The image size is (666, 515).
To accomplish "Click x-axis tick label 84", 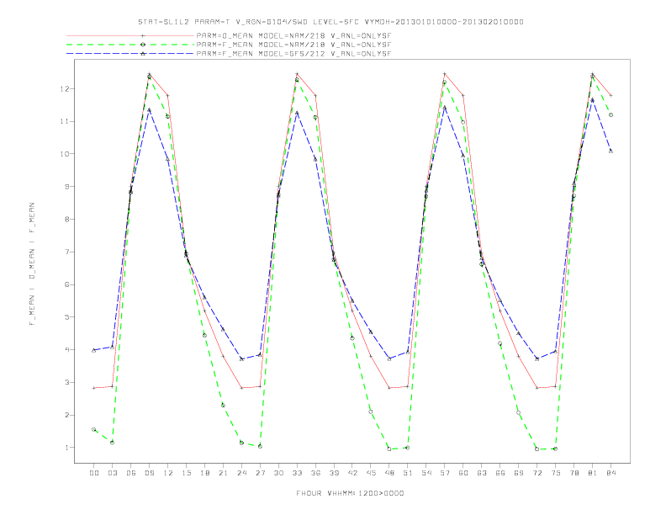I will (611, 473).
